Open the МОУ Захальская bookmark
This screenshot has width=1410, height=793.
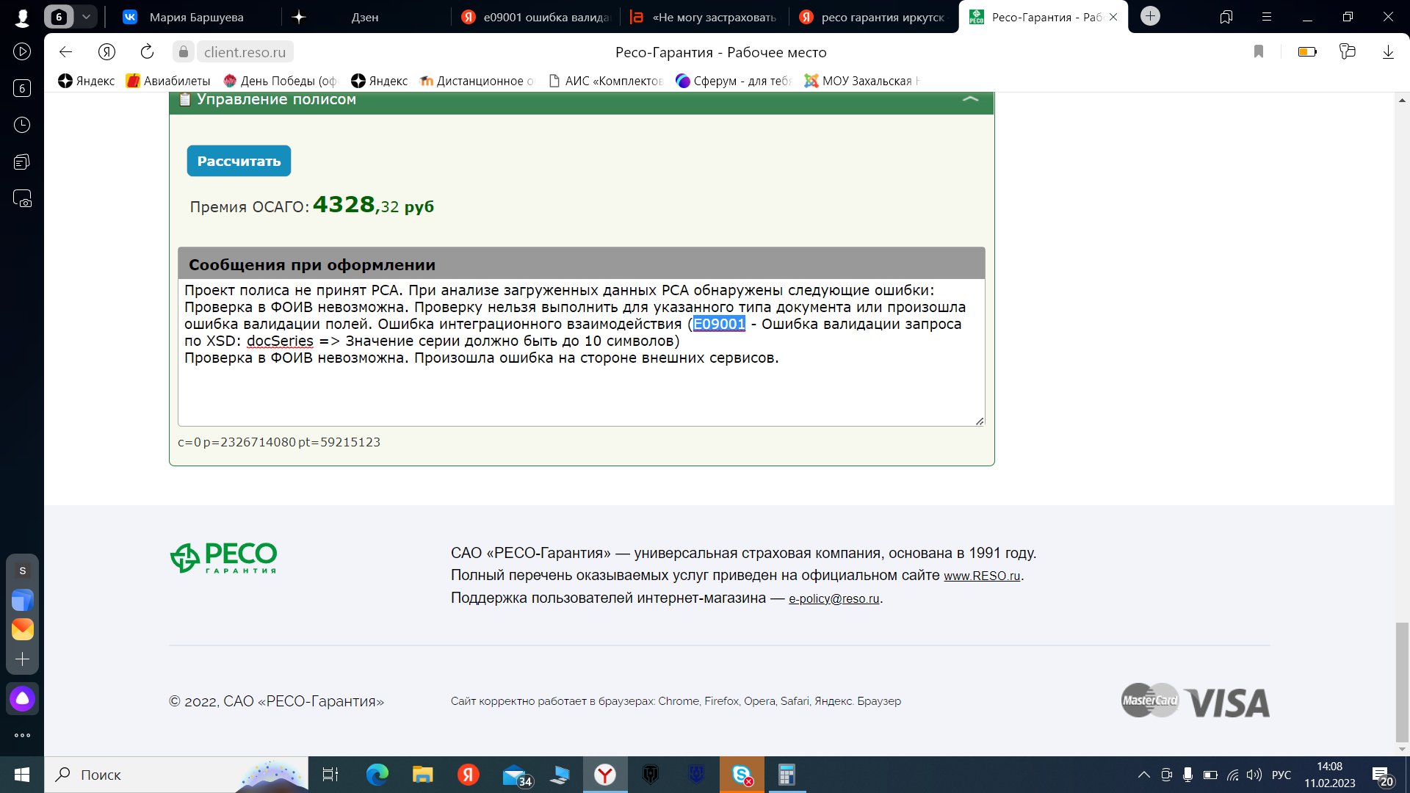click(x=861, y=81)
